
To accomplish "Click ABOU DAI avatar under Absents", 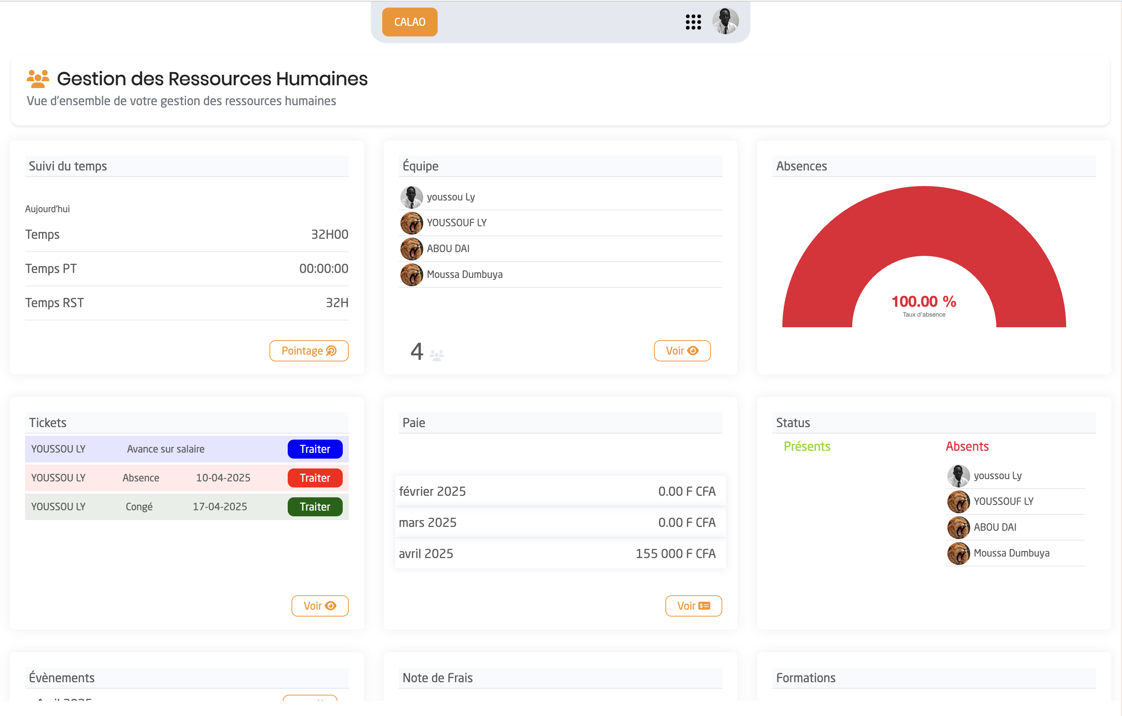I will [958, 527].
